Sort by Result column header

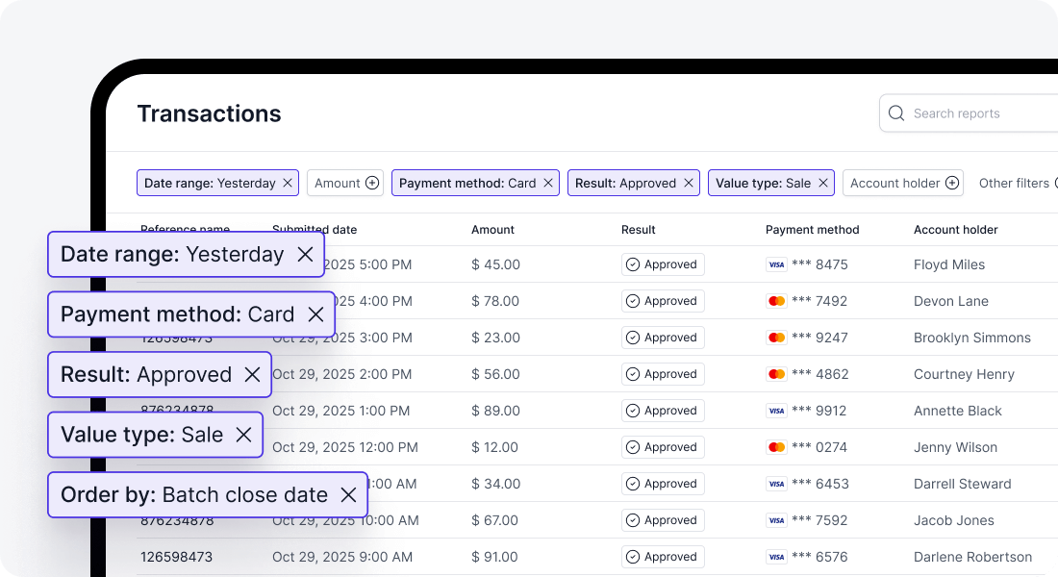click(639, 230)
